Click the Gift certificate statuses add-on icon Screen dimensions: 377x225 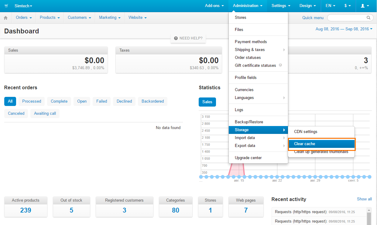point(280,65)
